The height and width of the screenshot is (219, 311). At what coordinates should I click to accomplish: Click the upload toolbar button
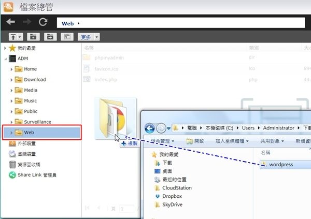pos(13,37)
